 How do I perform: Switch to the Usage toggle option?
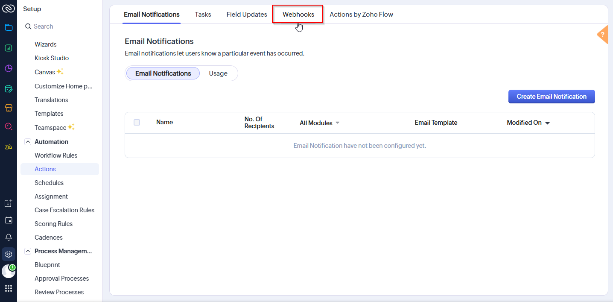coord(218,73)
